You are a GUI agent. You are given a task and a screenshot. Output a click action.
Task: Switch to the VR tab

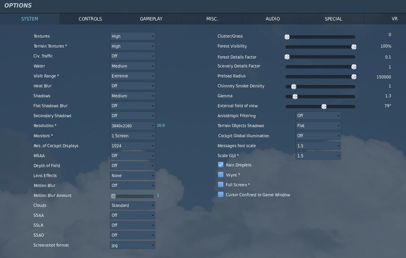point(385,19)
